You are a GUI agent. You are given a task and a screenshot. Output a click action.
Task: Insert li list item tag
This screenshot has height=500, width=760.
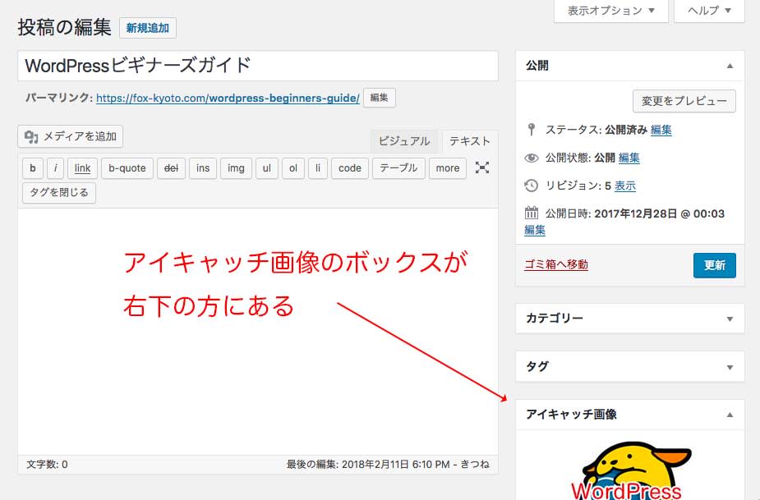click(318, 168)
